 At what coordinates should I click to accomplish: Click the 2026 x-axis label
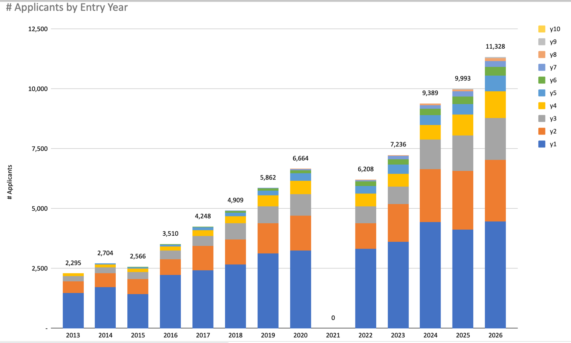(x=495, y=335)
